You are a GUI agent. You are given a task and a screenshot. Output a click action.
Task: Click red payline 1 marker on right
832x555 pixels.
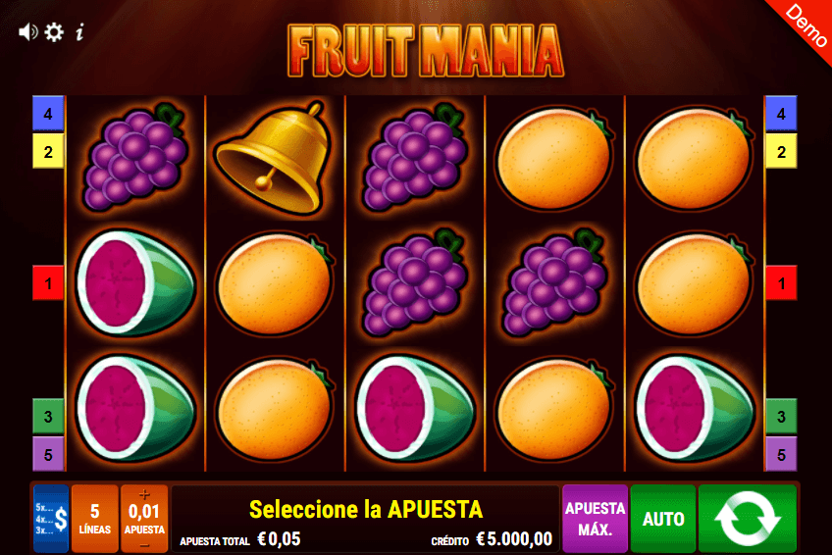point(781,283)
